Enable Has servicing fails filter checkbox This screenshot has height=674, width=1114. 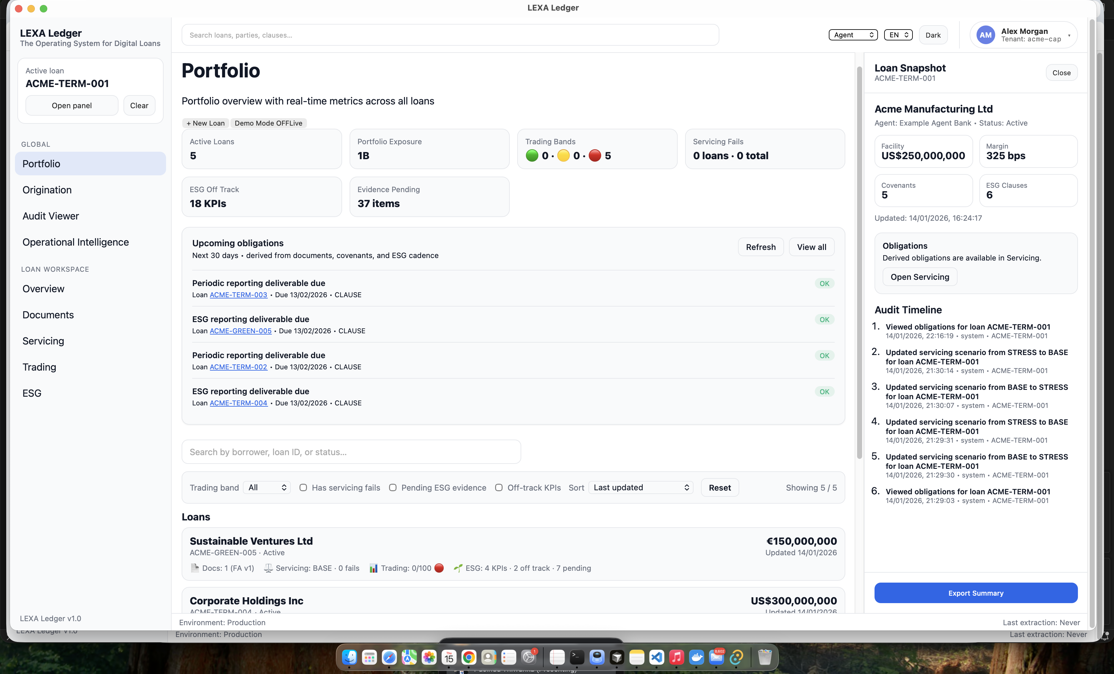[x=303, y=487]
